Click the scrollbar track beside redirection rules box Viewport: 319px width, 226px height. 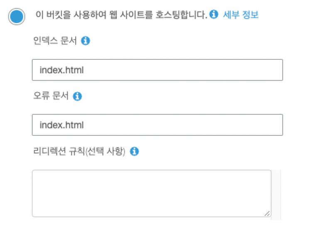pos(276,195)
